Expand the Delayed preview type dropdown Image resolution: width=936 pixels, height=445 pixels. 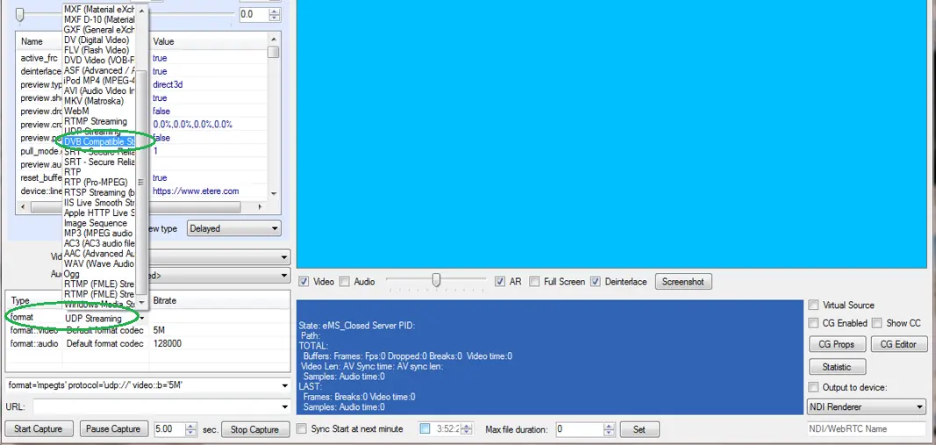tap(274, 229)
